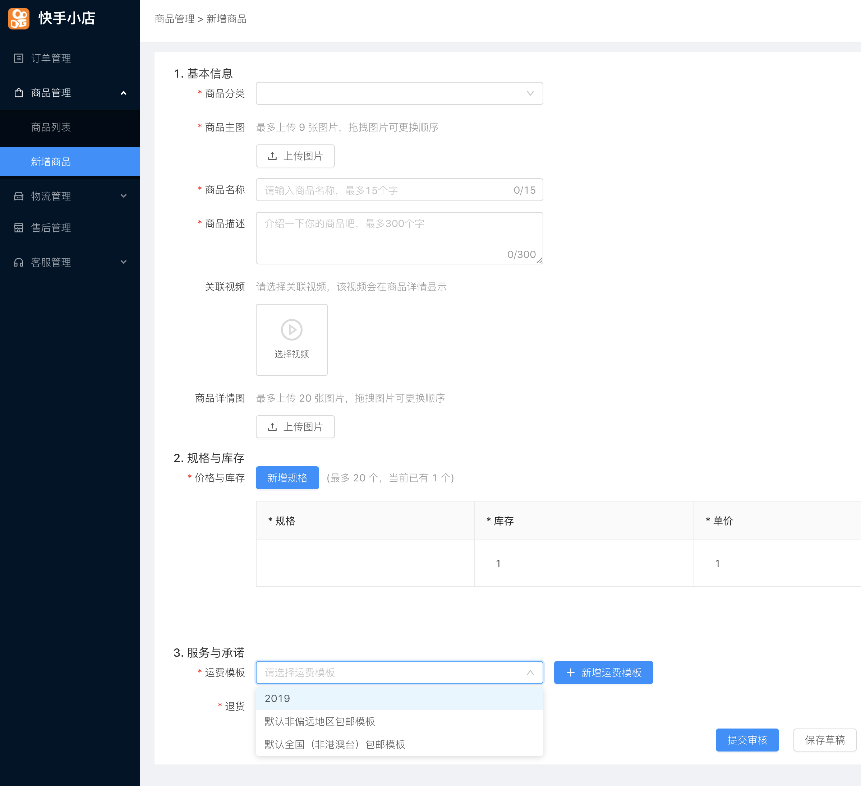Click the 售后管理 sidebar icon
This screenshot has height=786, width=861.
18,227
